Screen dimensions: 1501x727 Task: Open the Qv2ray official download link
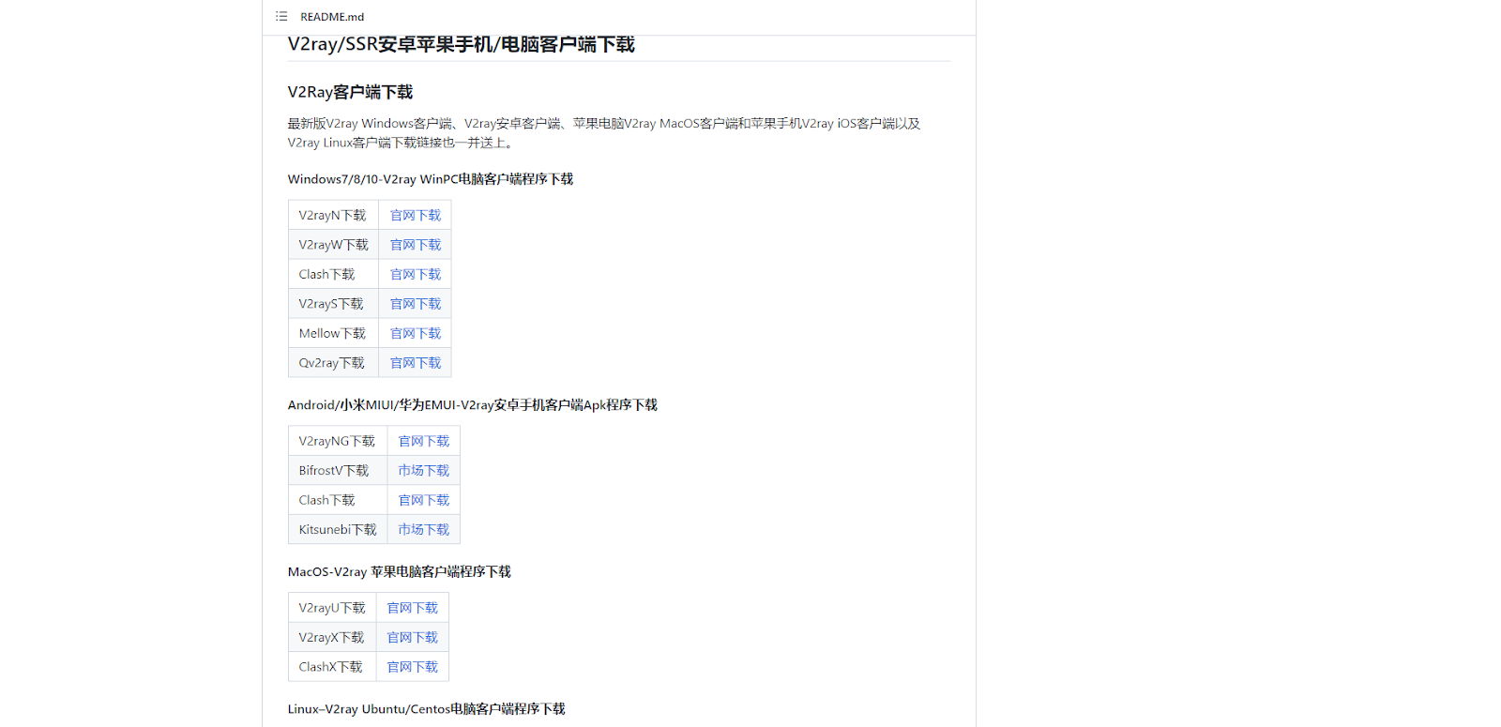[415, 363]
